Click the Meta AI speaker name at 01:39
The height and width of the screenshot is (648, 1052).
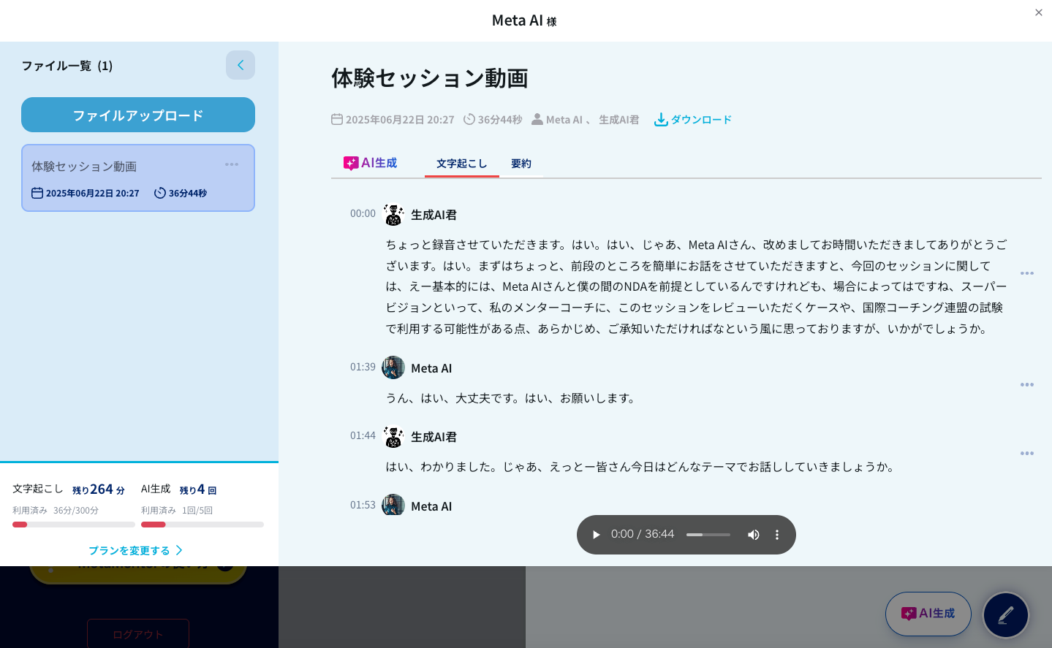tap(431, 368)
